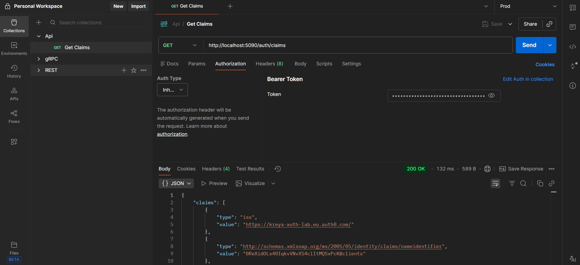Click the copy link icon beside Share
The image size is (580, 265).
(549, 24)
